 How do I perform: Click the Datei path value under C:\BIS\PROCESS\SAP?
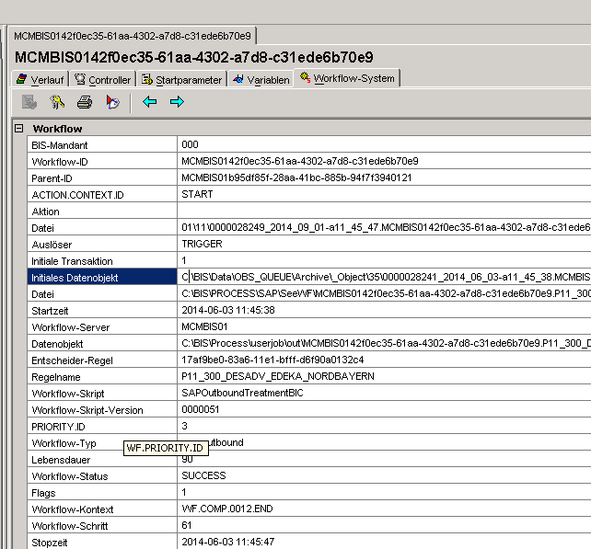pos(384,293)
